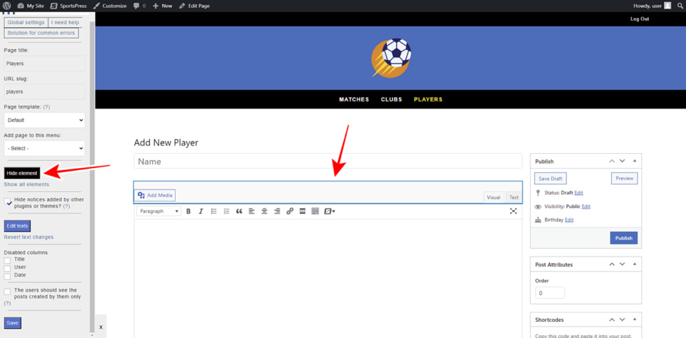Open the New content menu
This screenshot has height=338, width=686.
162,5
